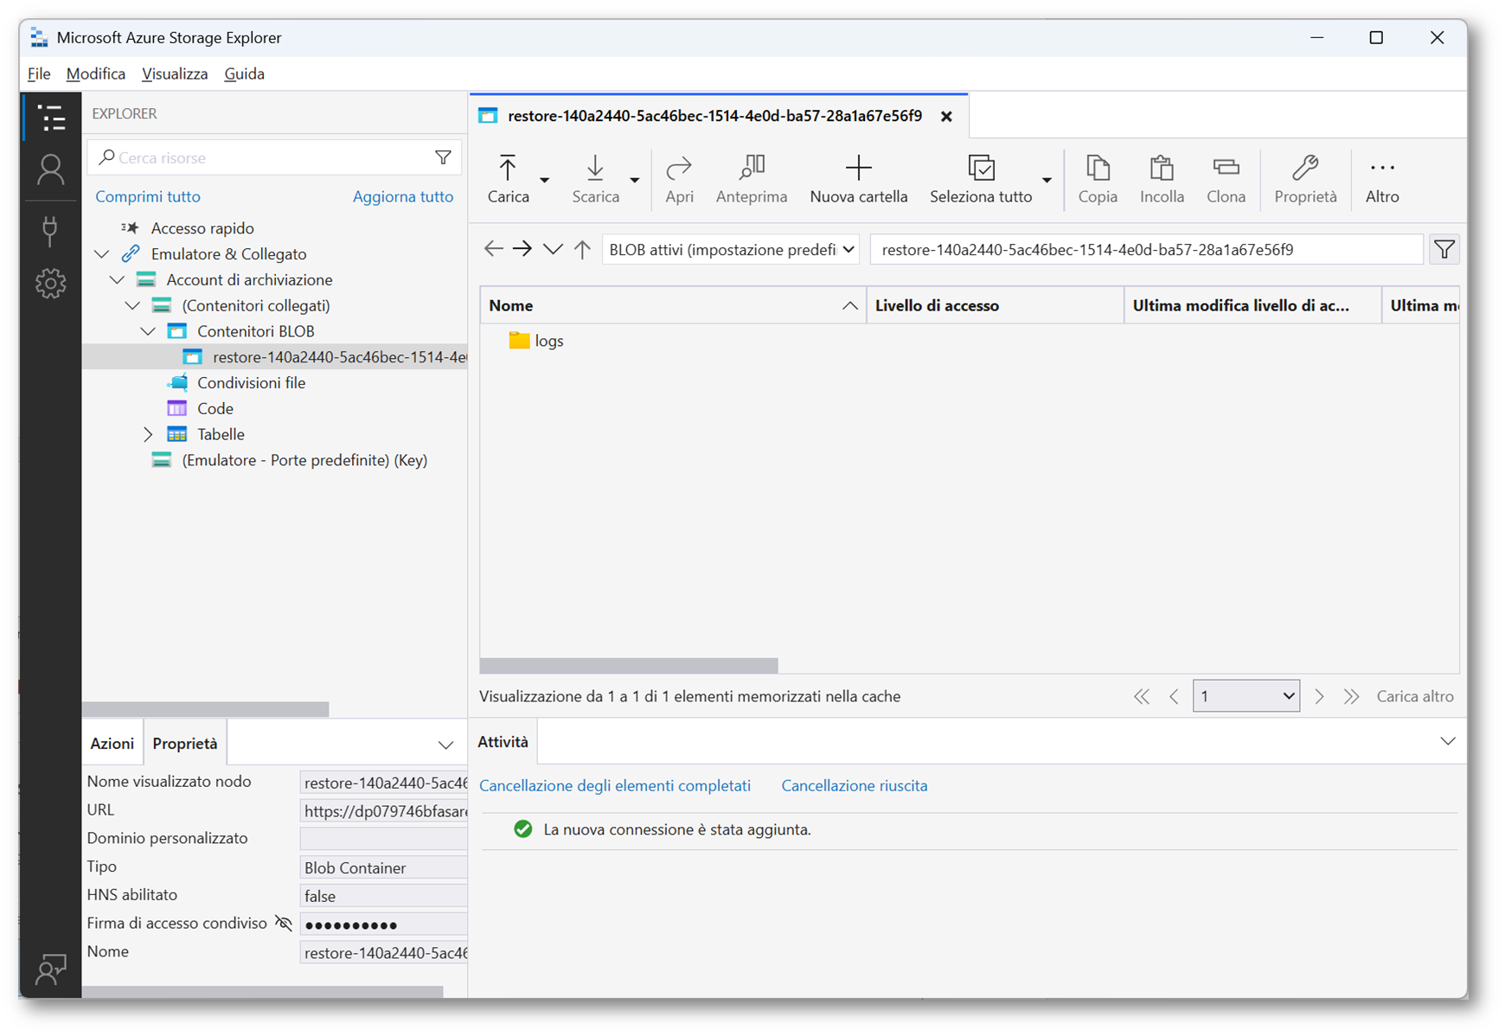Click the Aggiorna tutto link
The width and height of the screenshot is (1505, 1036).
pyautogui.click(x=402, y=196)
